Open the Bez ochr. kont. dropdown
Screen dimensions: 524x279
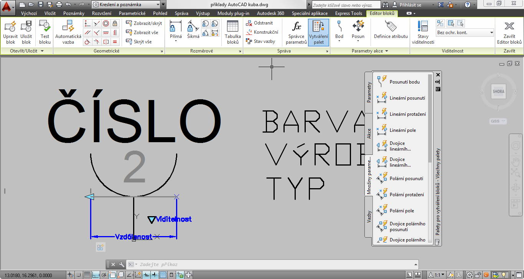click(x=465, y=33)
